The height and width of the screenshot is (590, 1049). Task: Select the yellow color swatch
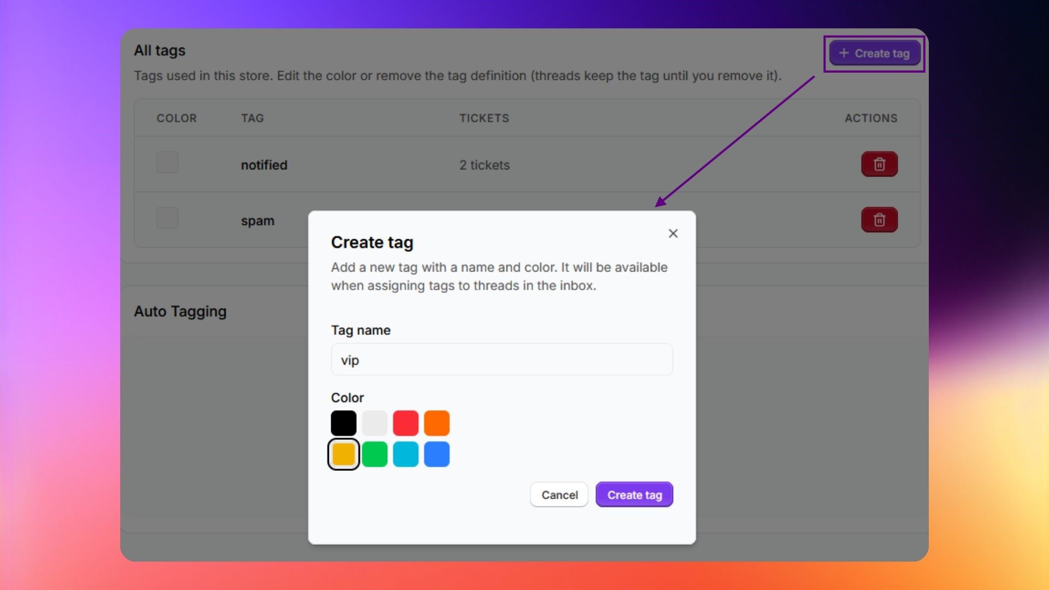coord(344,454)
